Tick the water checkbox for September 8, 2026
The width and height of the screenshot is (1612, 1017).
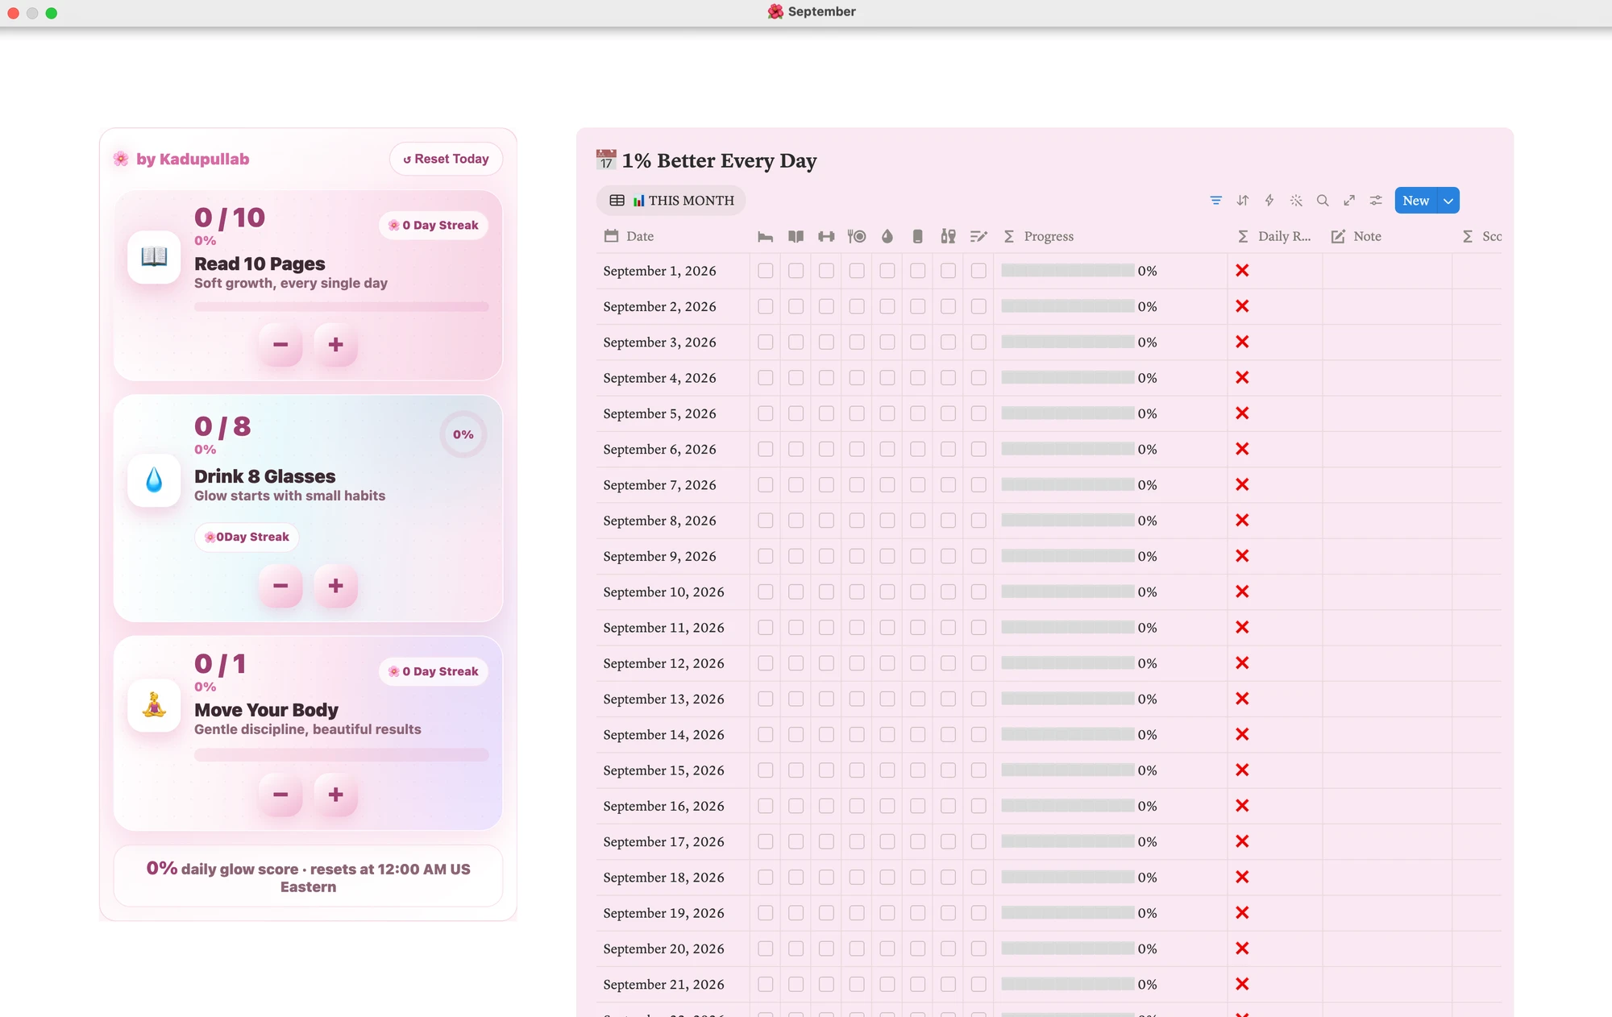click(887, 521)
